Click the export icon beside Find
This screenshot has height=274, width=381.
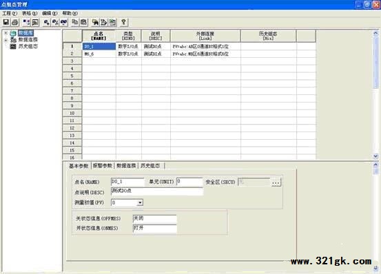104,22
